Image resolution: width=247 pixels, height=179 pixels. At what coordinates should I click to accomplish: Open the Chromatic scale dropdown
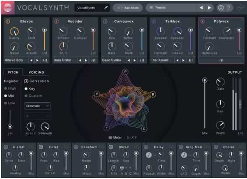tap(38, 106)
